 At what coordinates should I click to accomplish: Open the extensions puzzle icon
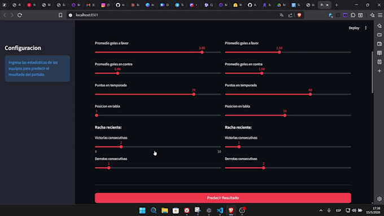point(353,15)
